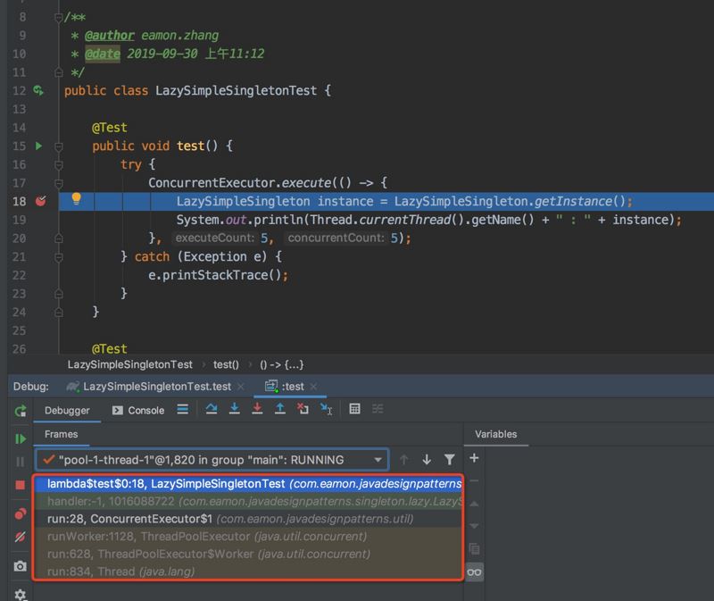Switch to the Console tab
Image resolution: width=714 pixels, height=601 pixels.
coord(138,411)
